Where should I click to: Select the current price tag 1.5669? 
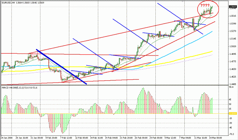point(233,7)
